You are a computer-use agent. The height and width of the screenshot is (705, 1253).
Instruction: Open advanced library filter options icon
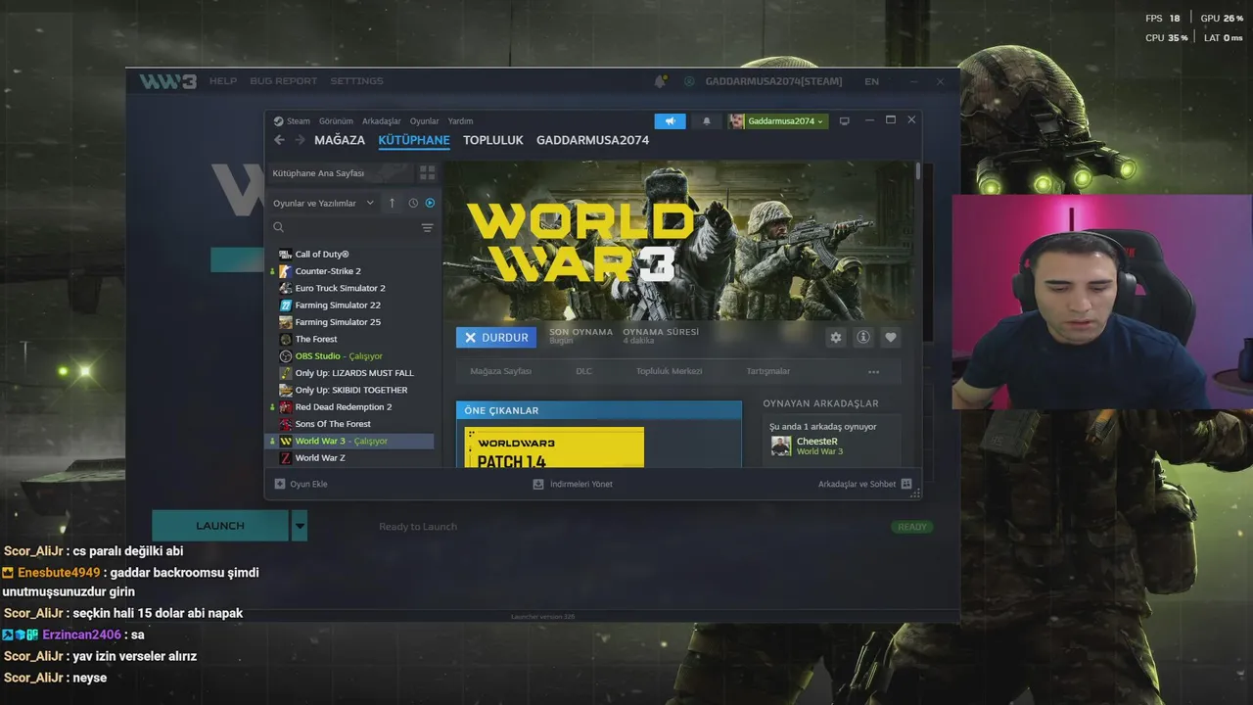click(x=427, y=227)
